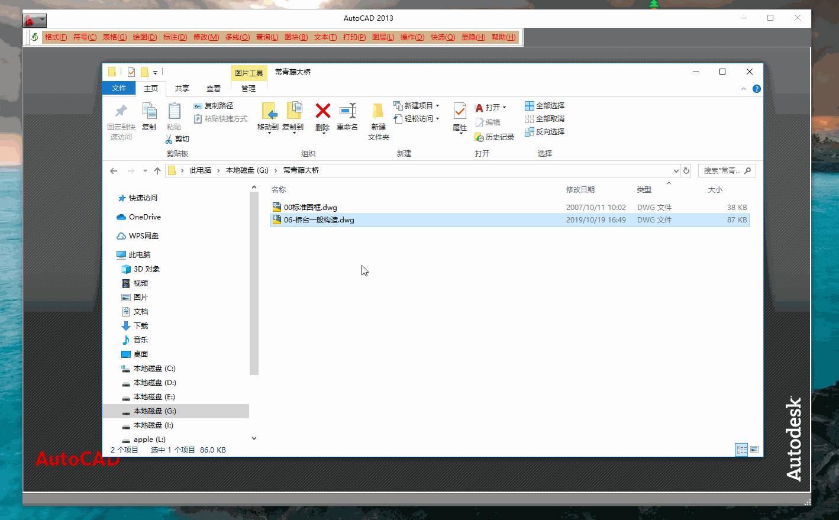Open the AutoCAD 帮助(H) menu
The width and height of the screenshot is (839, 520).
(504, 37)
